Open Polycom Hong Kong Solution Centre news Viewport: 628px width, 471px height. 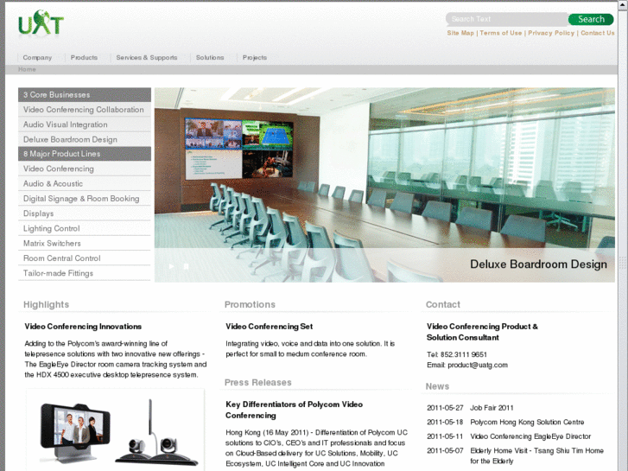[x=527, y=422]
